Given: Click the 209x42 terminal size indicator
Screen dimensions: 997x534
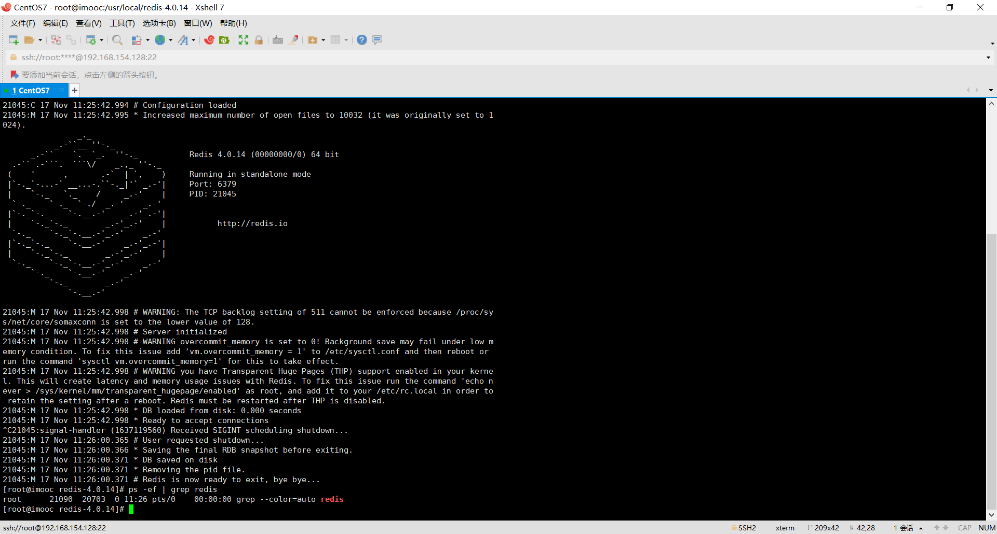Looking at the screenshot, I should (824, 528).
